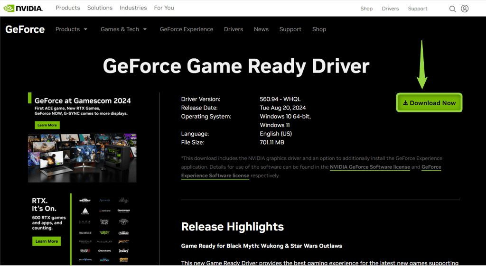Click the Gamescom 2024 games collage image
Viewport: 486px width, 266px height.
pos(82,157)
